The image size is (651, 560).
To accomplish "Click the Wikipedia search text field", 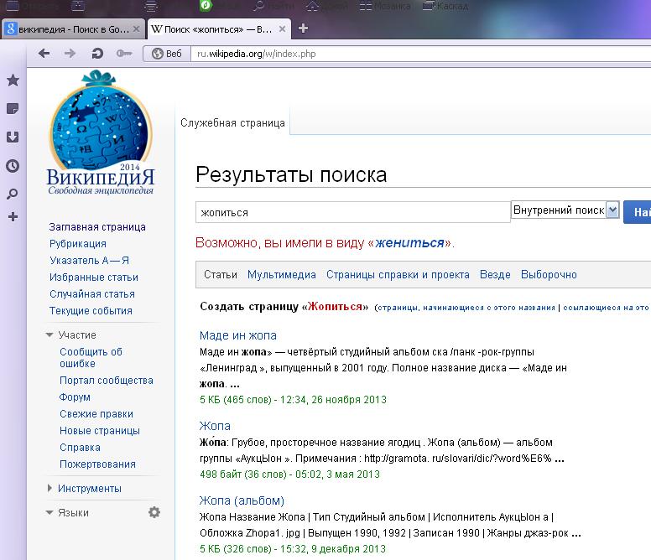I will (352, 213).
